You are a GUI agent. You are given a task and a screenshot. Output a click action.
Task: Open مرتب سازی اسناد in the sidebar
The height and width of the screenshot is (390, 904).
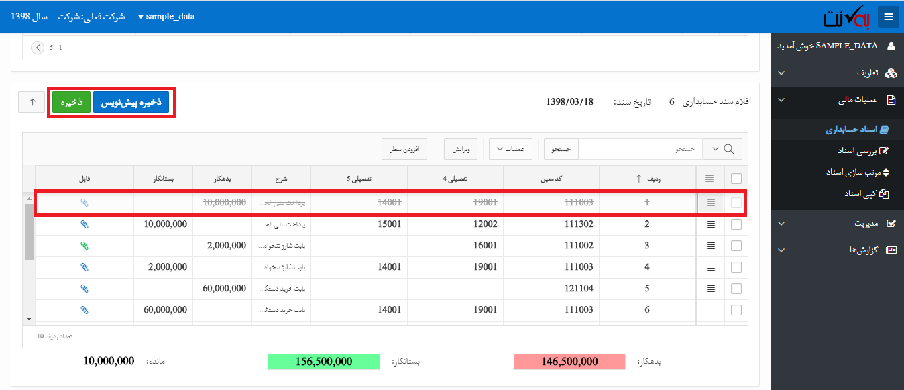[857, 172]
